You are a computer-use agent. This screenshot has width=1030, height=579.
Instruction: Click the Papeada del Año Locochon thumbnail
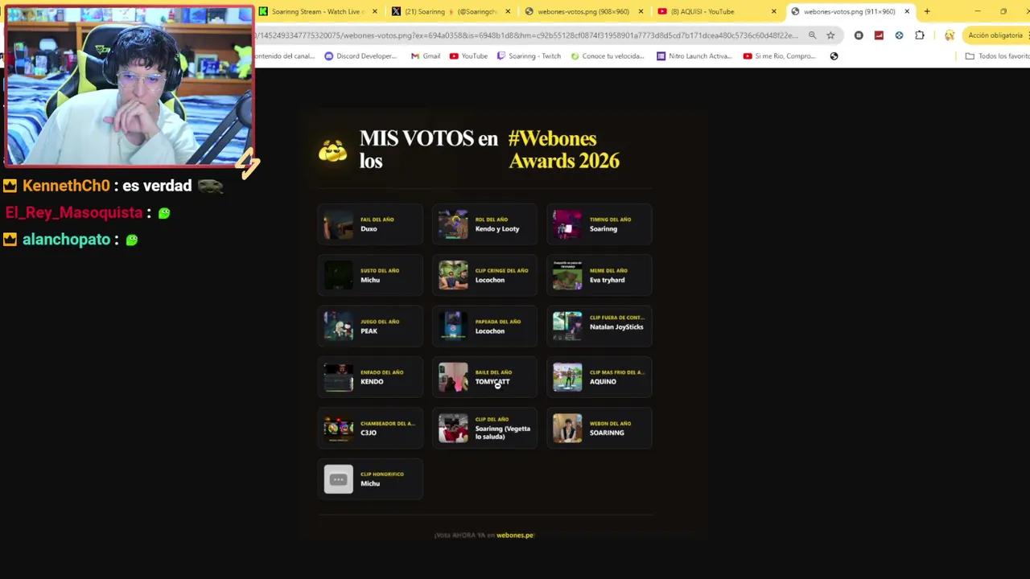453,326
